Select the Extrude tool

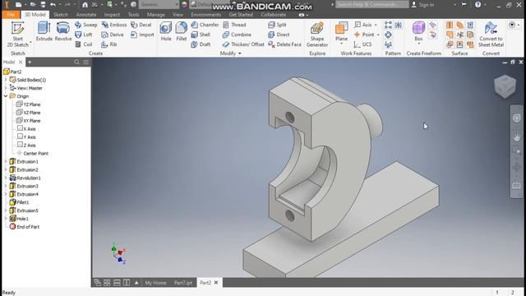point(44,31)
